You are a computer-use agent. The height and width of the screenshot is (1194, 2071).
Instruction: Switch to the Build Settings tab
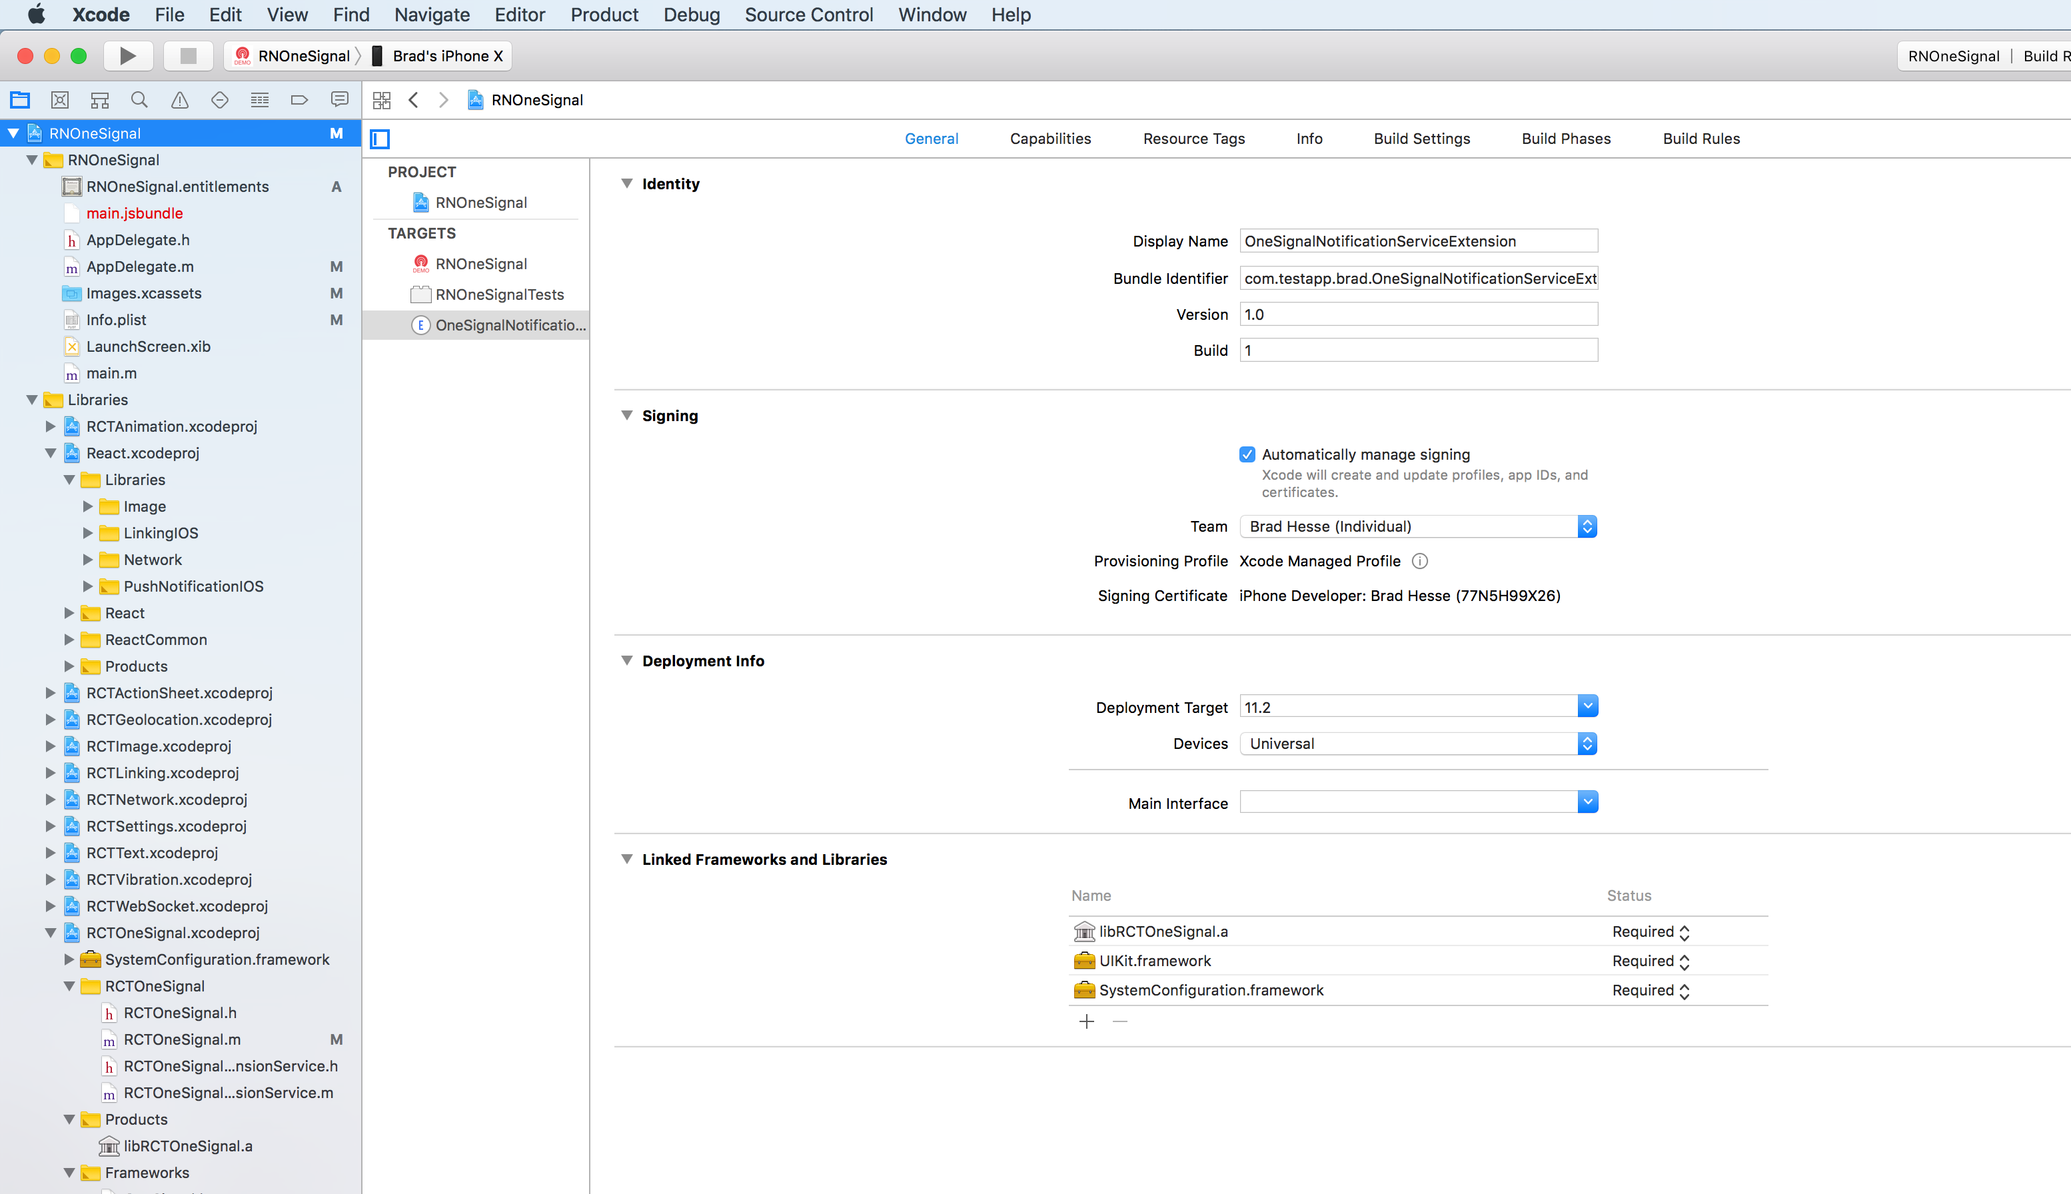pyautogui.click(x=1422, y=139)
